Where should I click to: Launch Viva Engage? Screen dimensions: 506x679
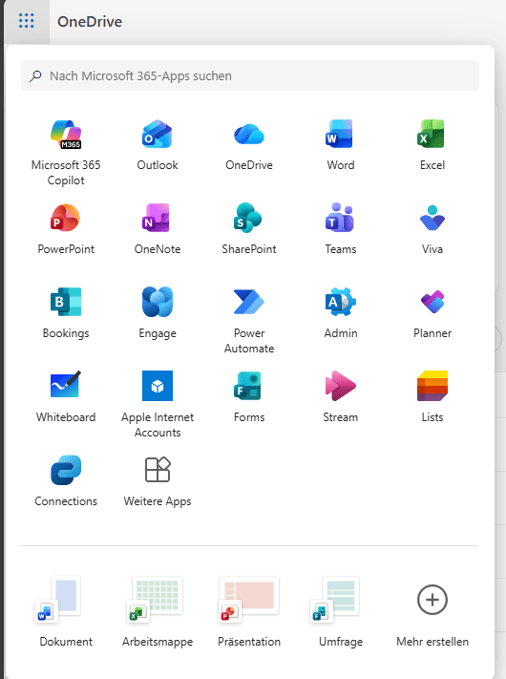tap(158, 313)
